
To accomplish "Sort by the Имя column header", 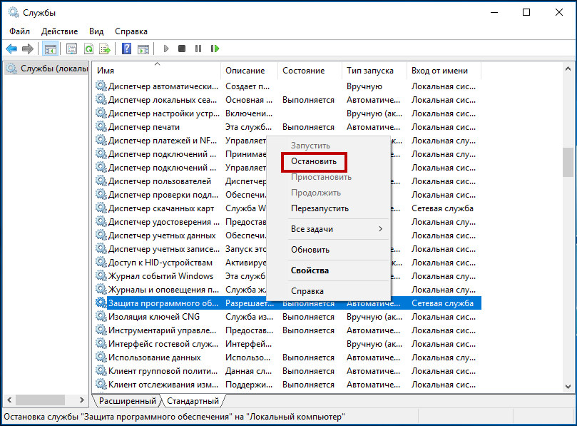I will (x=156, y=71).
